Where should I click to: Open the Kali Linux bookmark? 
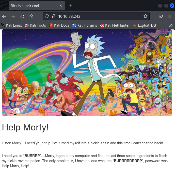pos(11,25)
